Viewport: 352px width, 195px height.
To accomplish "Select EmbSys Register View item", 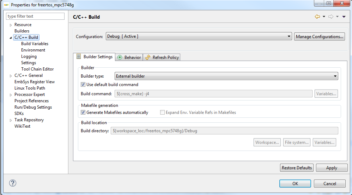I will click(x=35, y=82).
